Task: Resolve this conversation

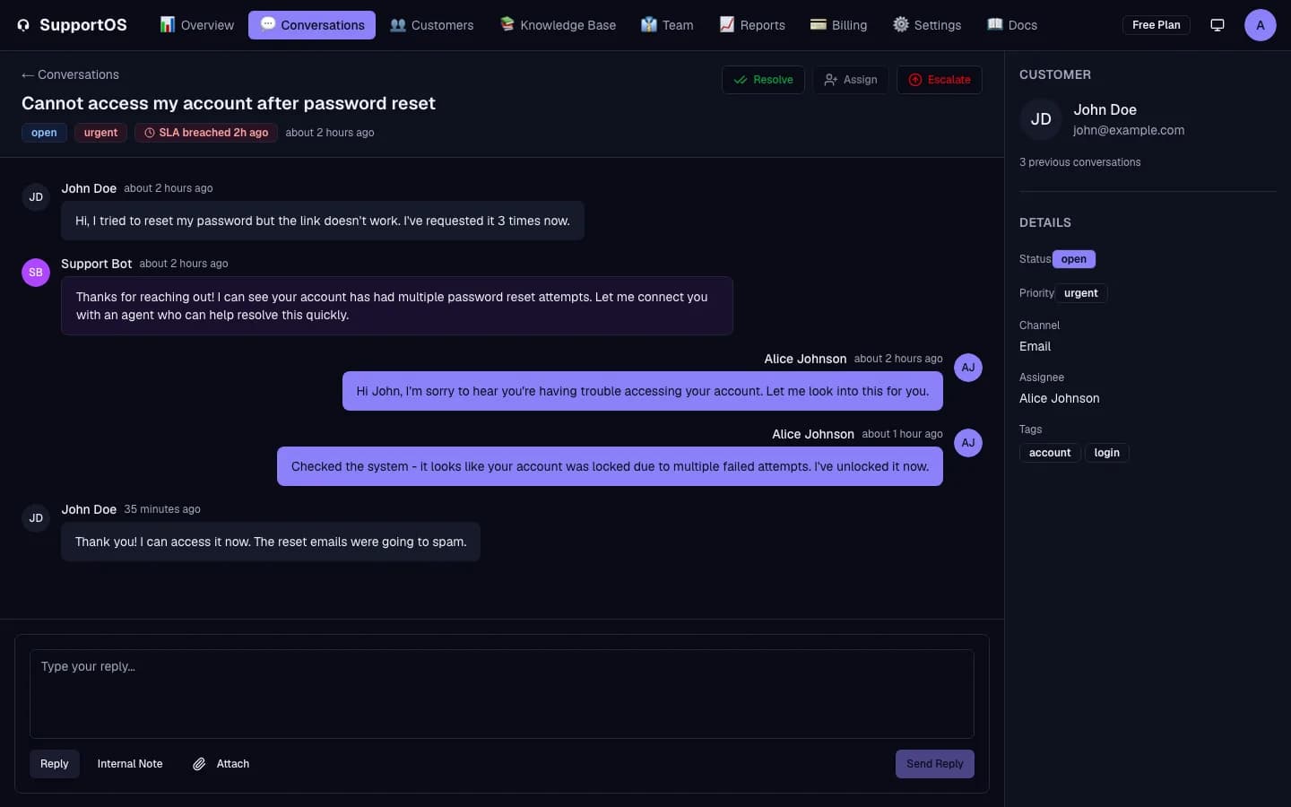Action: pos(763,80)
